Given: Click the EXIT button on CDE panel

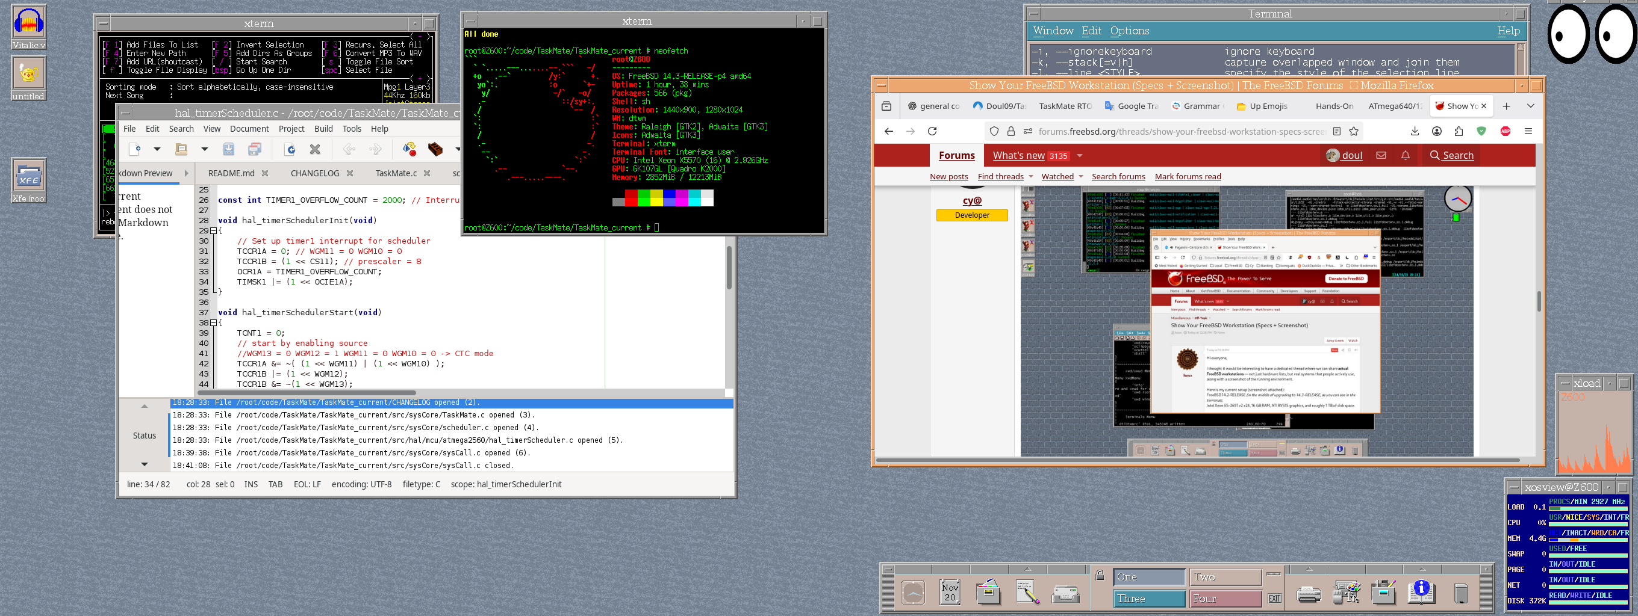Looking at the screenshot, I should point(1274,598).
